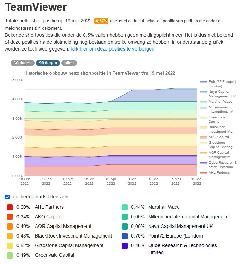Screen dimensions: 244x264
Task: Select Greenvale Capital in hedgefund list
Action: [55, 255]
